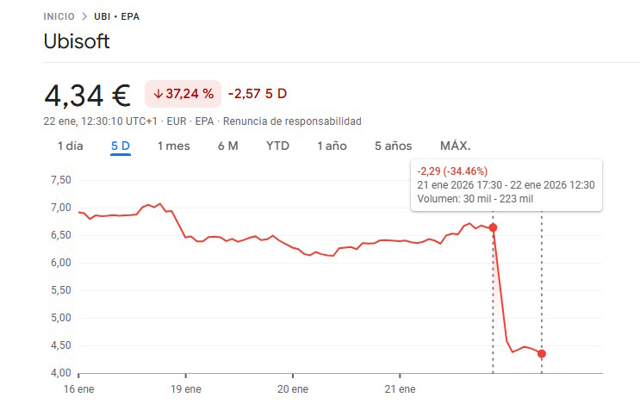This screenshot has width=640, height=410.
Task: Click the 4,34 € current price
Action: [x=86, y=93]
